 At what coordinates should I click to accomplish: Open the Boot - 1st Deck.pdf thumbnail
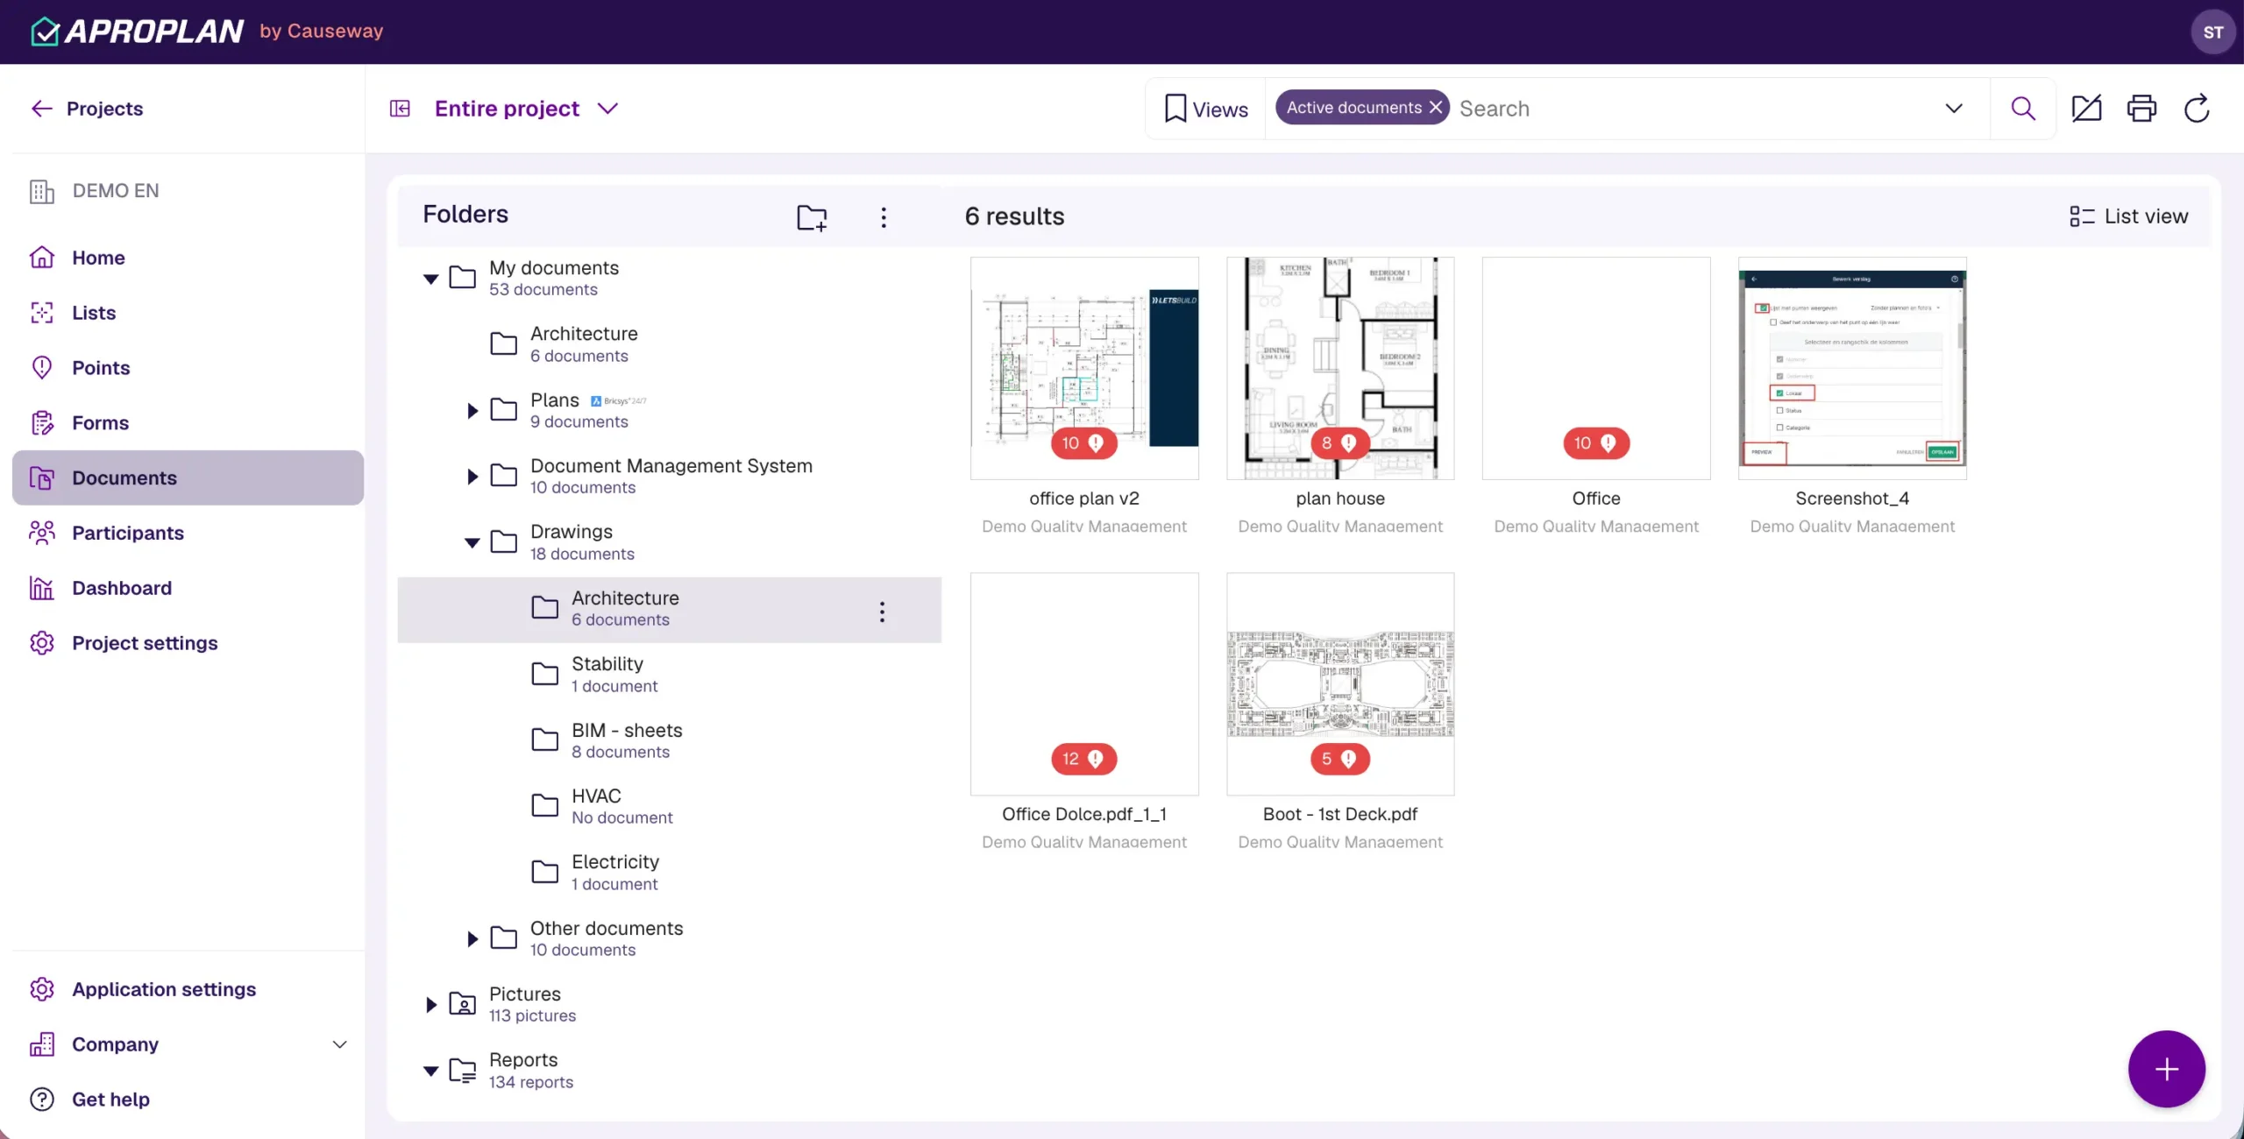(1340, 683)
